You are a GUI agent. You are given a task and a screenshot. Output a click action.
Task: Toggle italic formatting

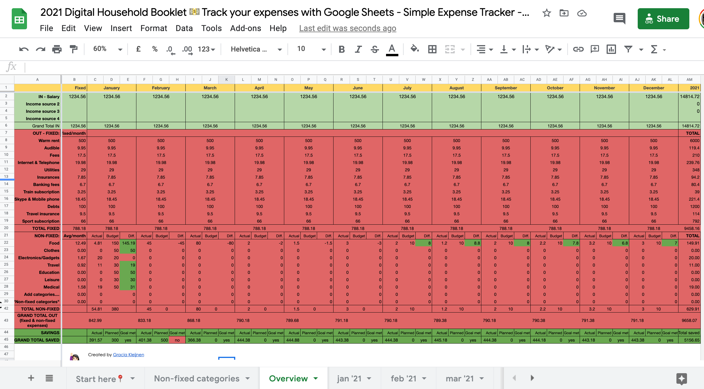pyautogui.click(x=358, y=49)
